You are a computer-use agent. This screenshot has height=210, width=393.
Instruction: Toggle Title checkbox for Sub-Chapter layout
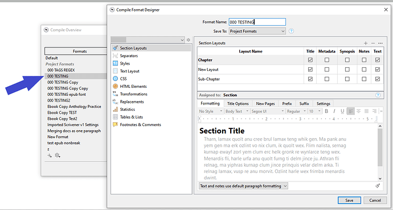(310, 79)
